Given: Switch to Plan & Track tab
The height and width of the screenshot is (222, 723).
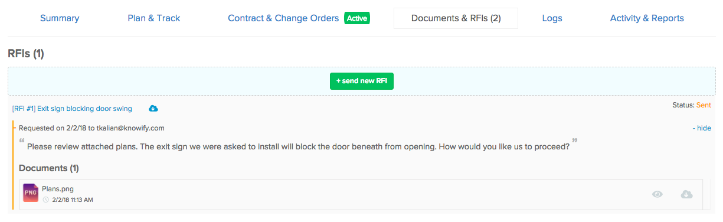Looking at the screenshot, I should pyautogui.click(x=154, y=18).
